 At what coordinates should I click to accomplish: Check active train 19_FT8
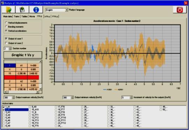[x=56, y=112]
